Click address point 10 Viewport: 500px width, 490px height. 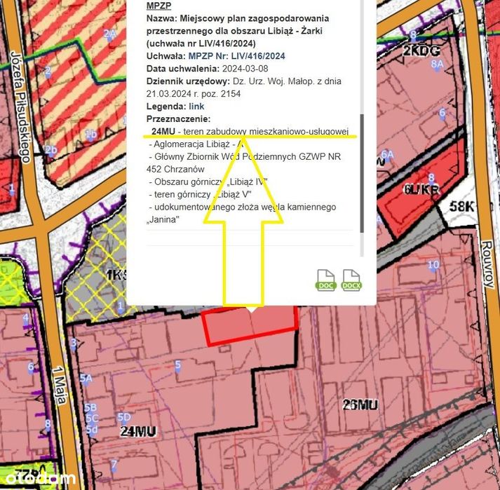433,264
